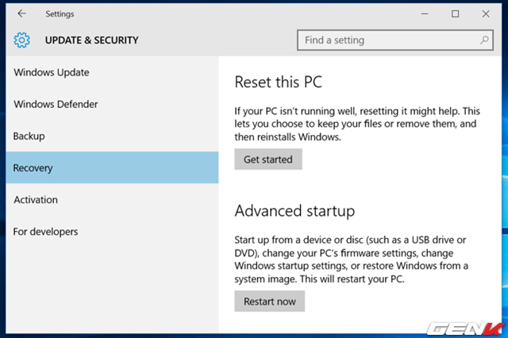
Task: Click Get started under Reset this PC
Action: click(x=268, y=159)
